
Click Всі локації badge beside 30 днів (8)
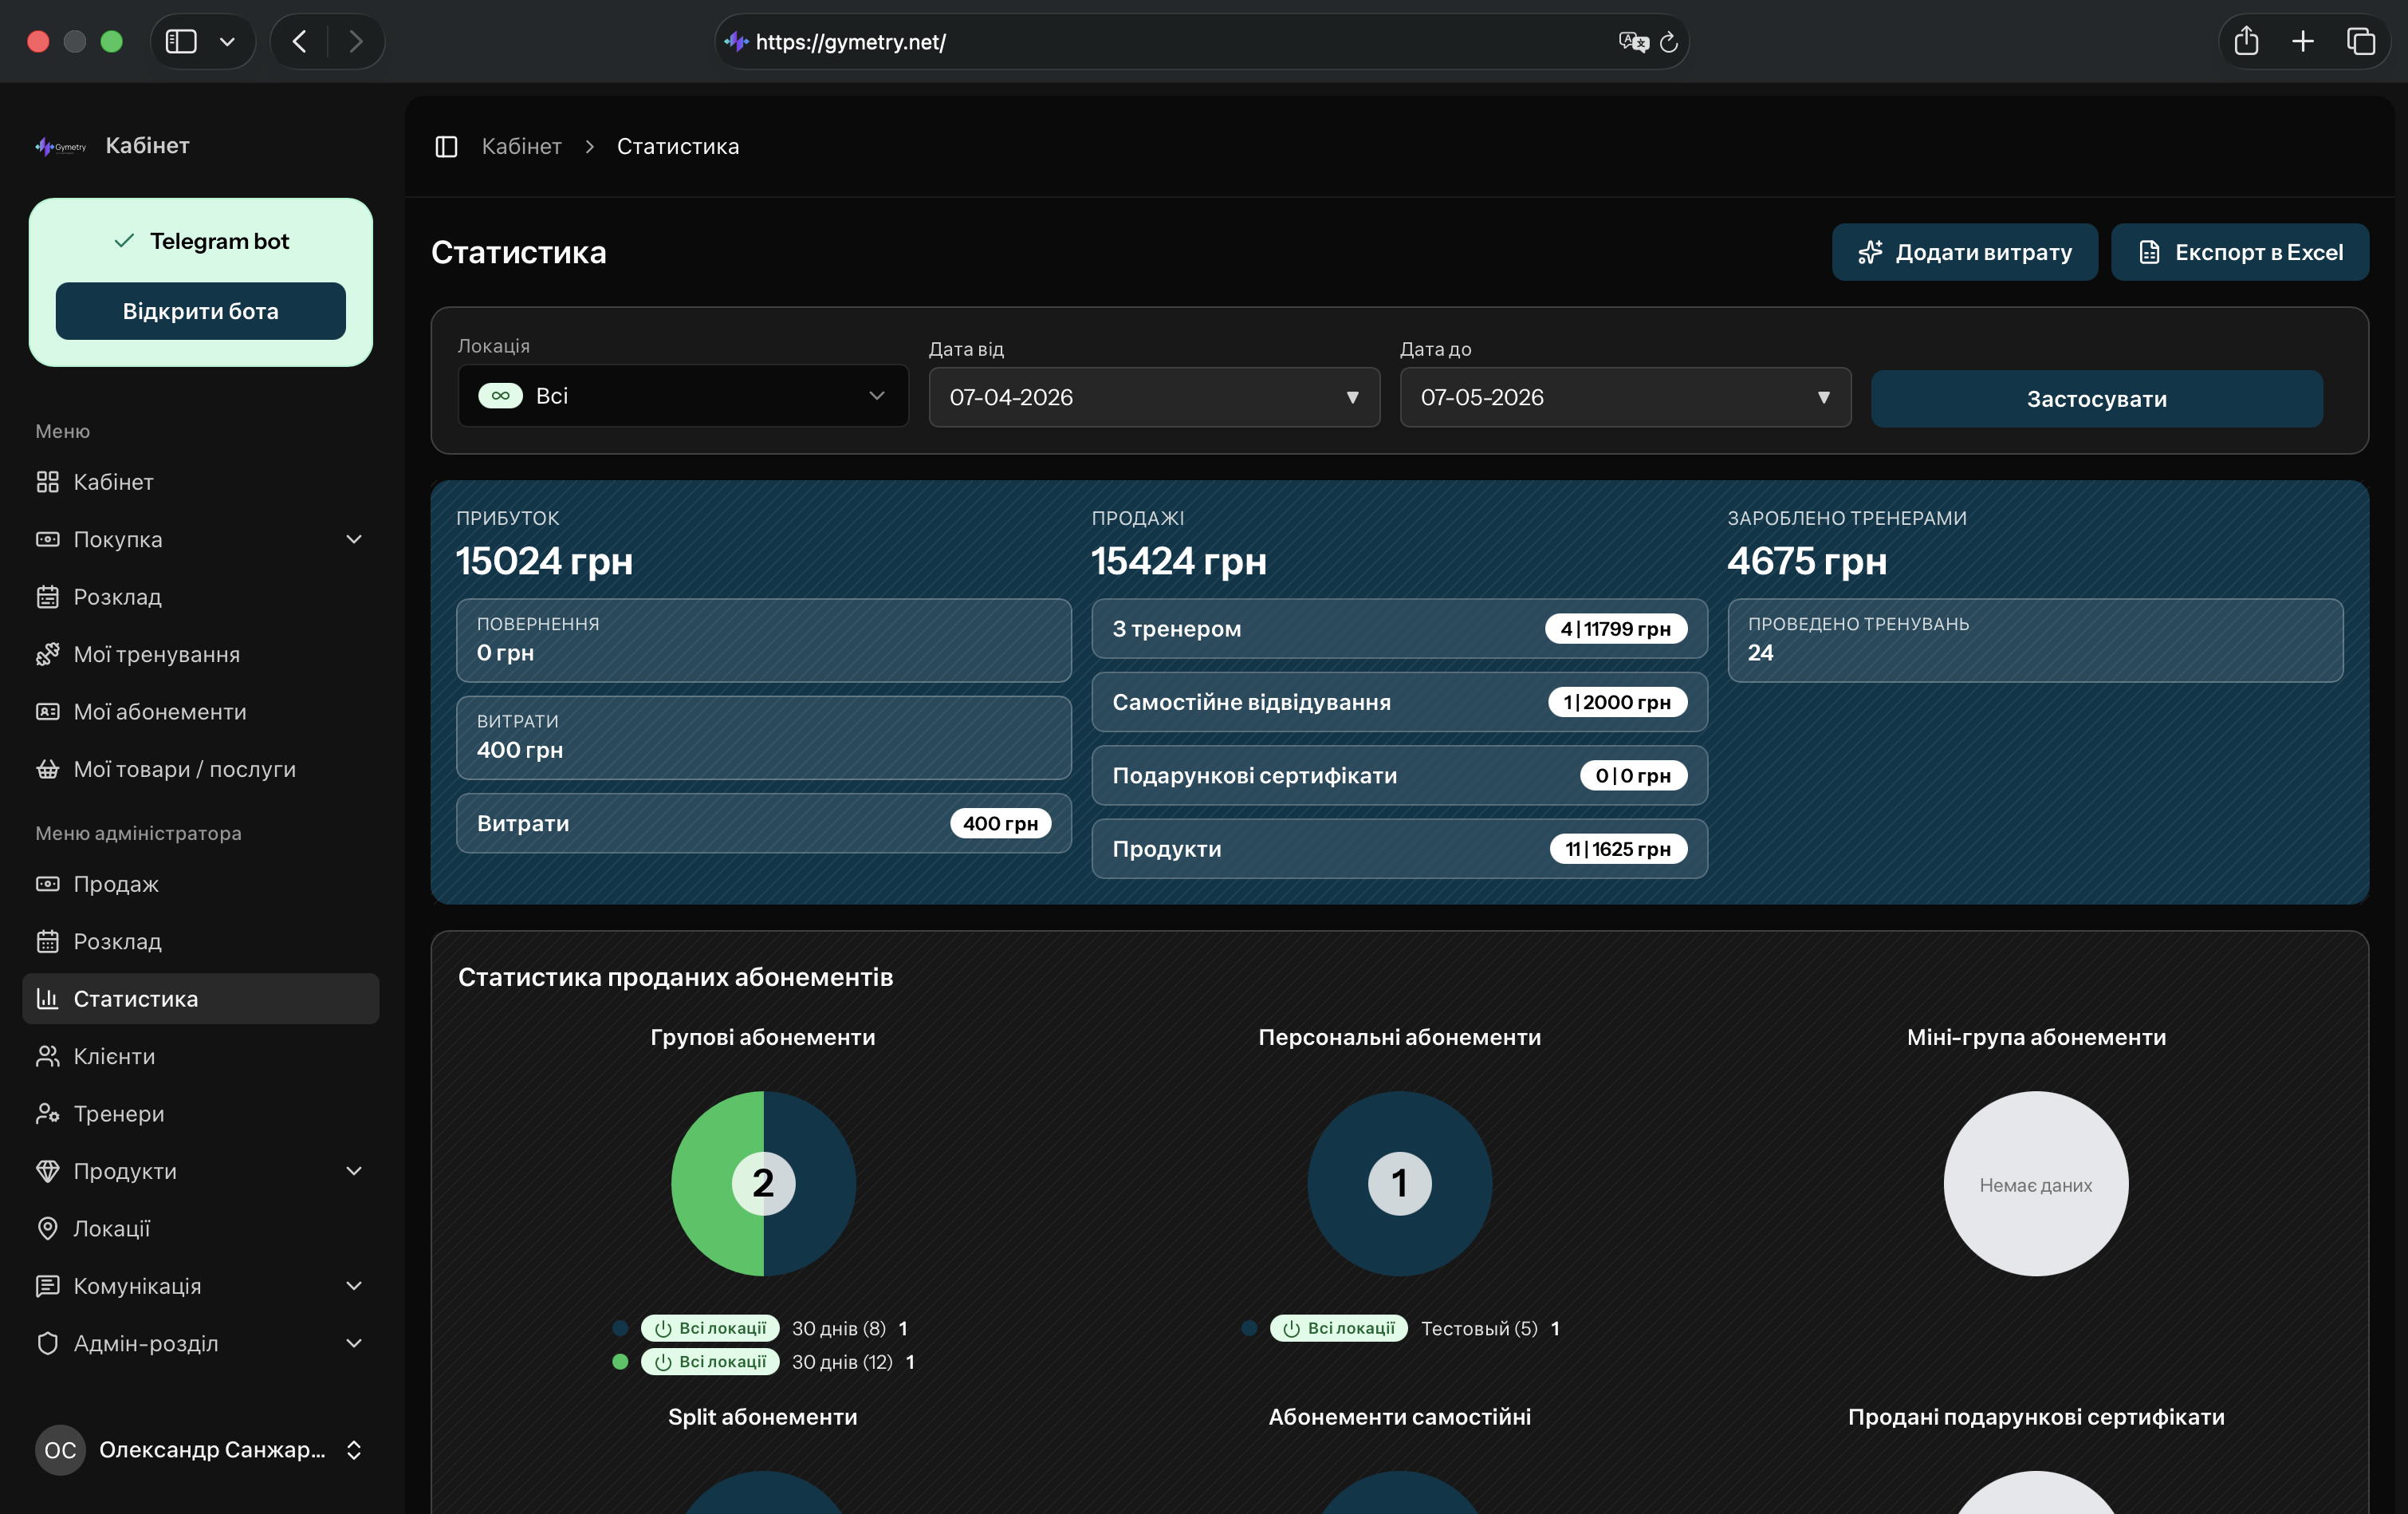click(710, 1329)
